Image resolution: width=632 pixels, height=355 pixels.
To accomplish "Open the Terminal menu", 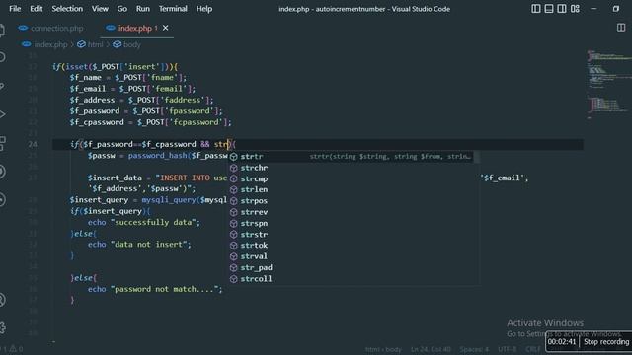I will [173, 9].
